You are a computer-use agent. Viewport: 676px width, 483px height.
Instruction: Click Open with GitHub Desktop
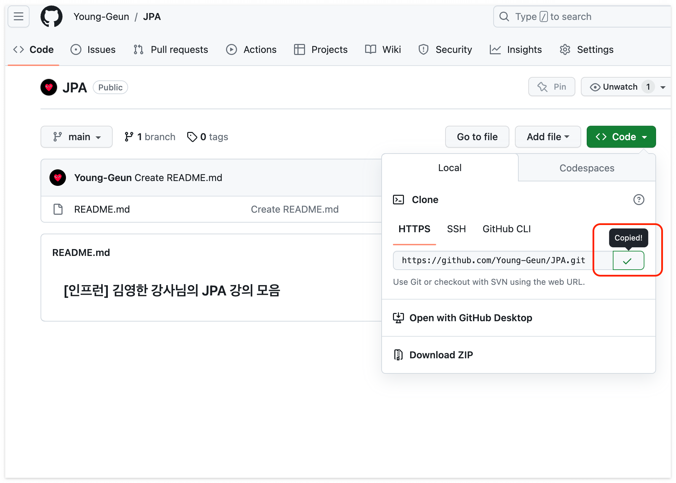(471, 318)
